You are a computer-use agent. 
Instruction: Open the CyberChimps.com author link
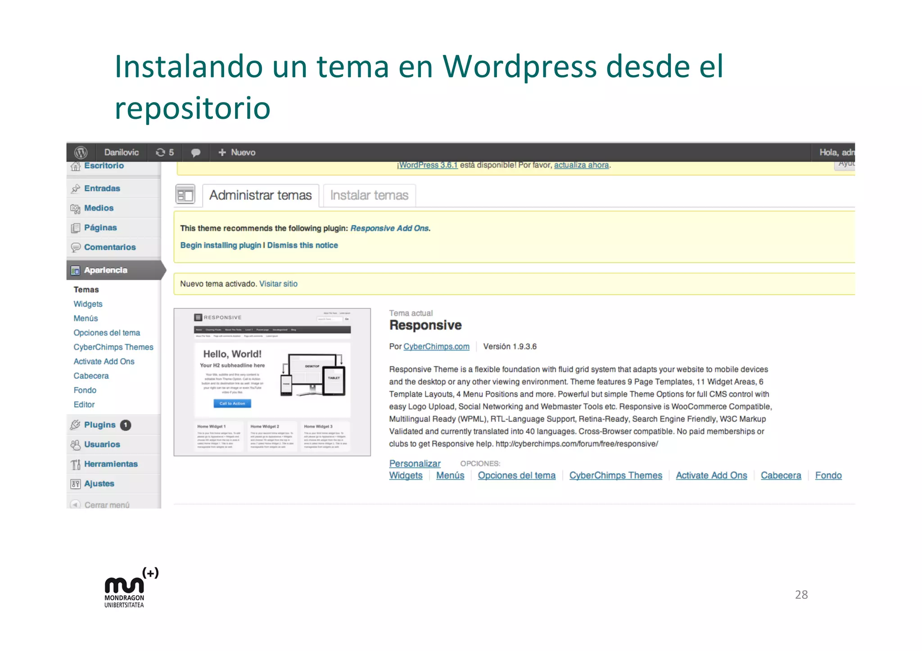tap(436, 347)
